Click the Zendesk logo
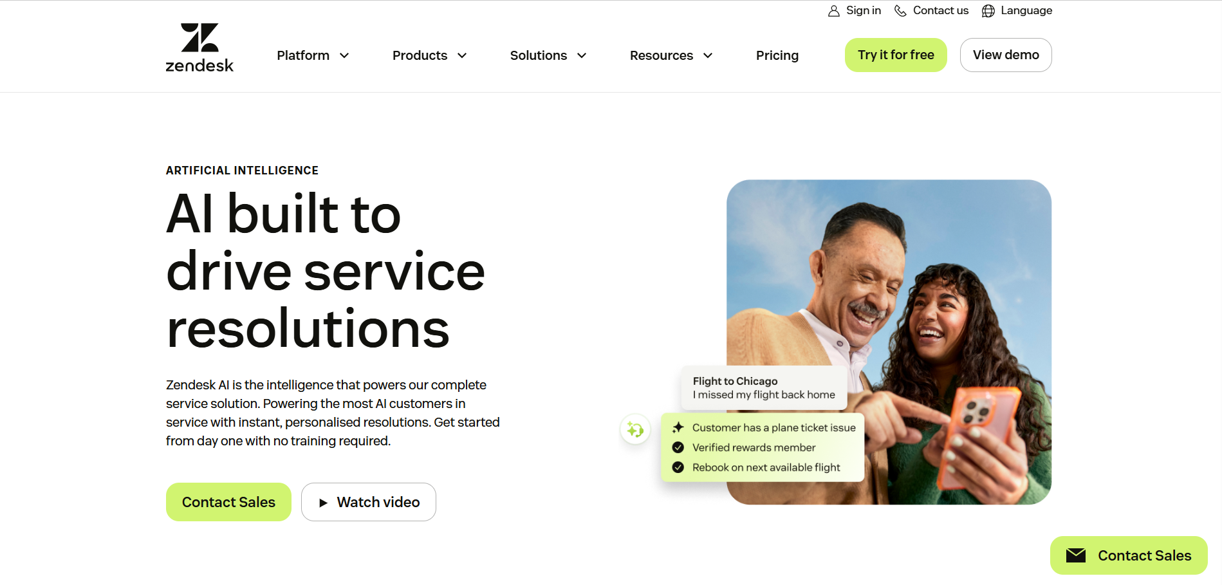This screenshot has width=1222, height=585. [x=199, y=48]
